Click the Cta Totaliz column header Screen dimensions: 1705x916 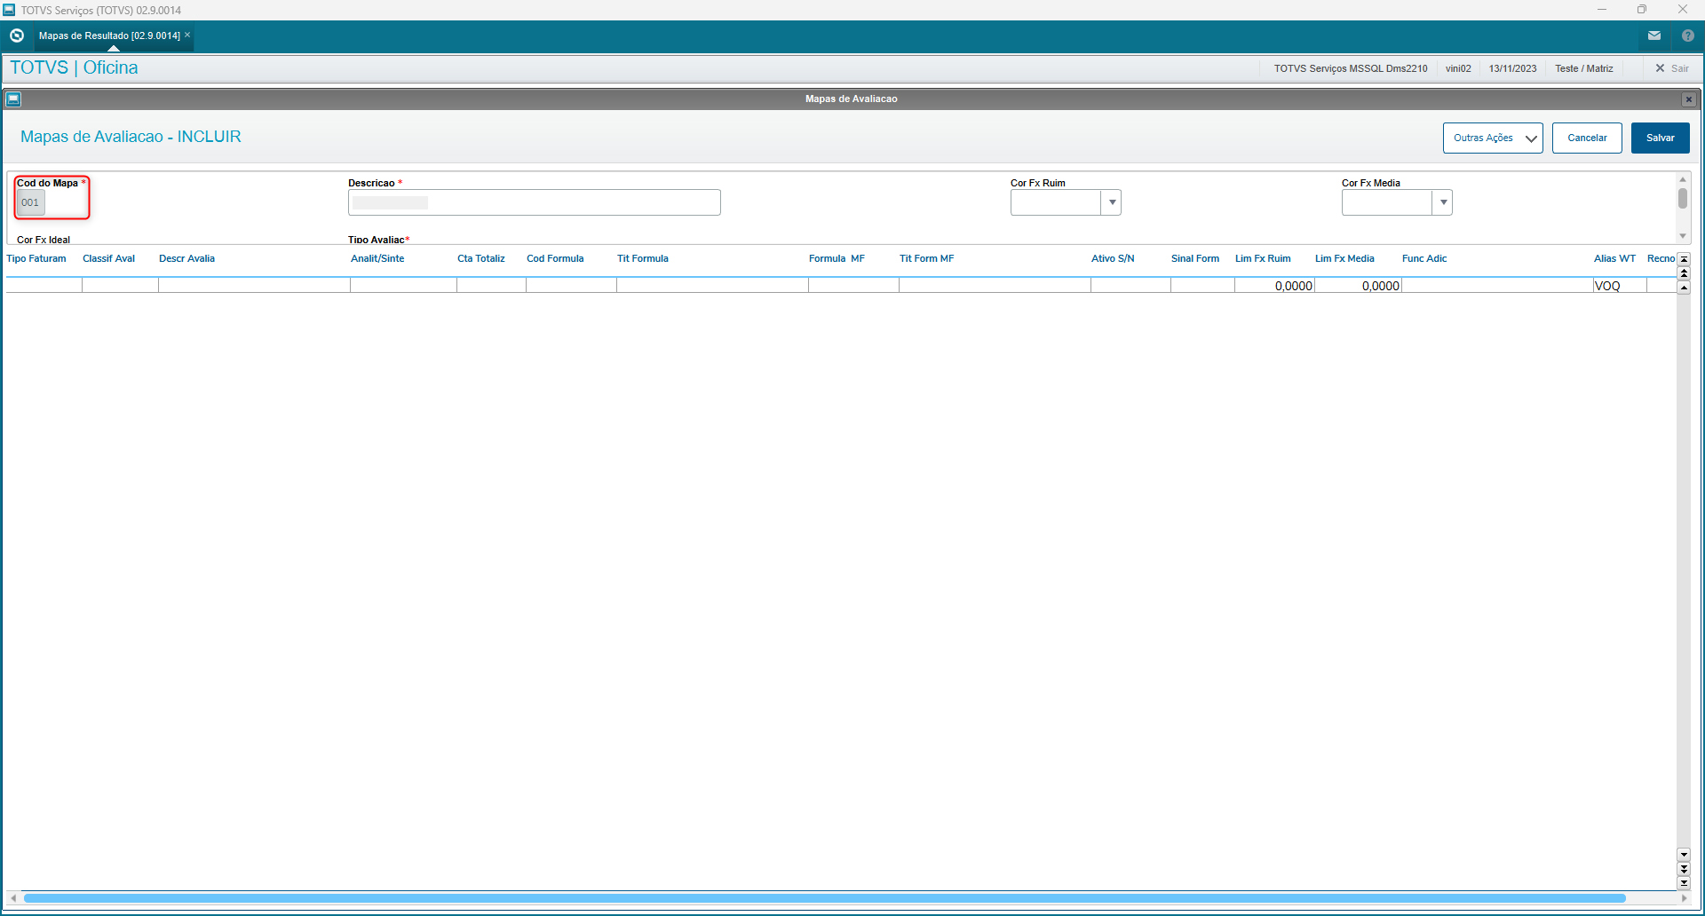(x=481, y=259)
